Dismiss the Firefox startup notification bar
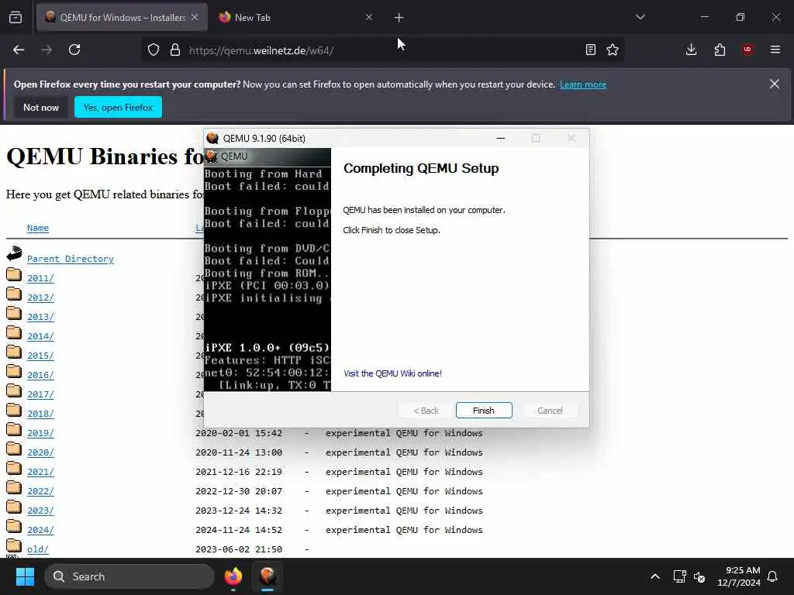 775,84
